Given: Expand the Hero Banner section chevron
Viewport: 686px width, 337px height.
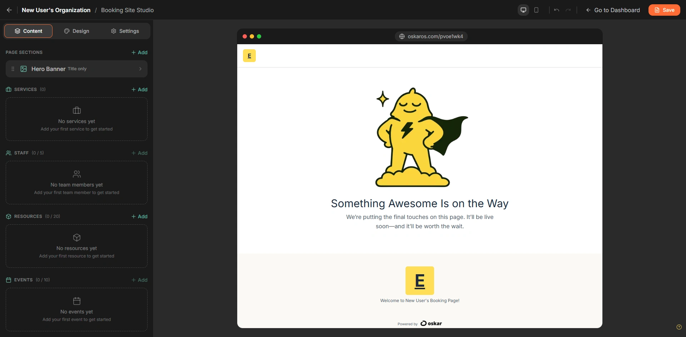Looking at the screenshot, I should [140, 69].
